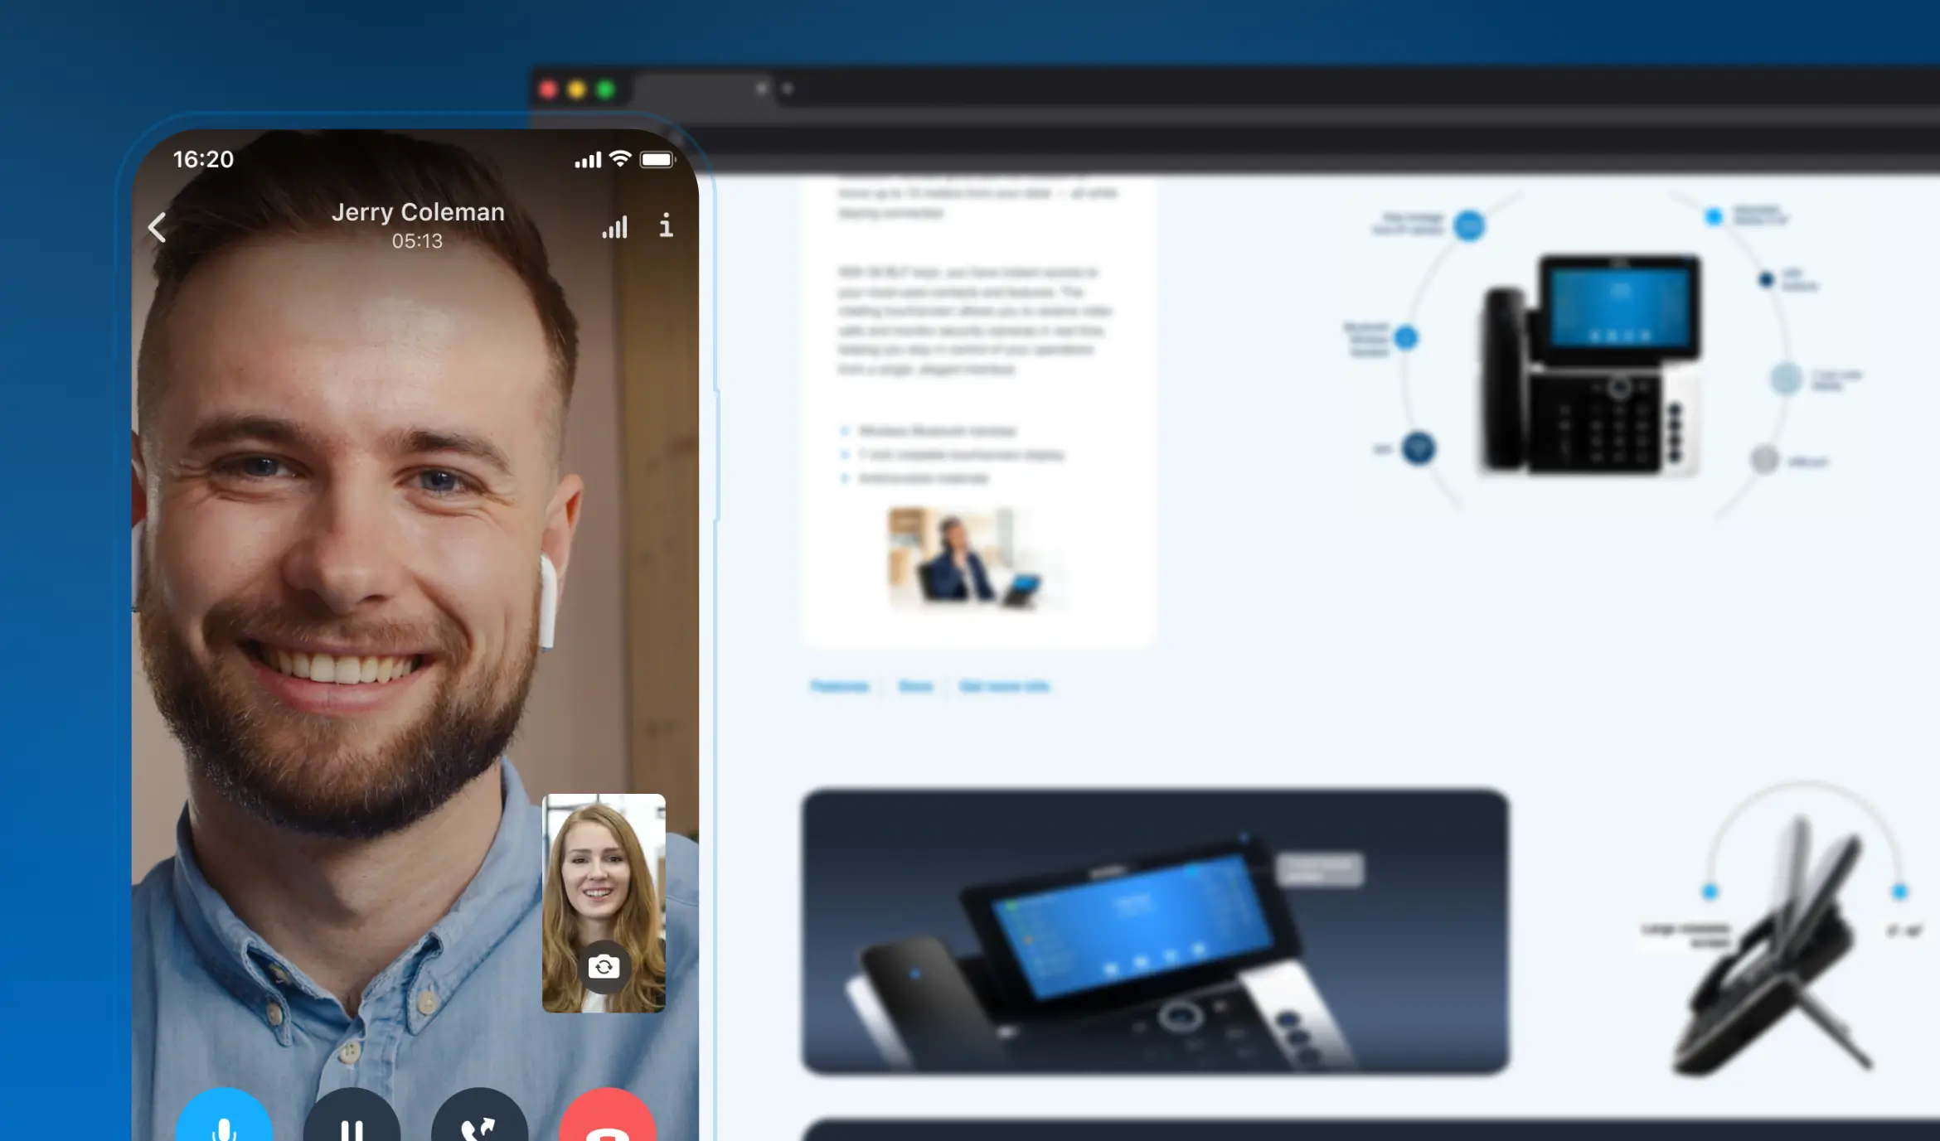Click the browser address bar
This screenshot has width=1940, height=1141.
pyautogui.click(x=1244, y=141)
